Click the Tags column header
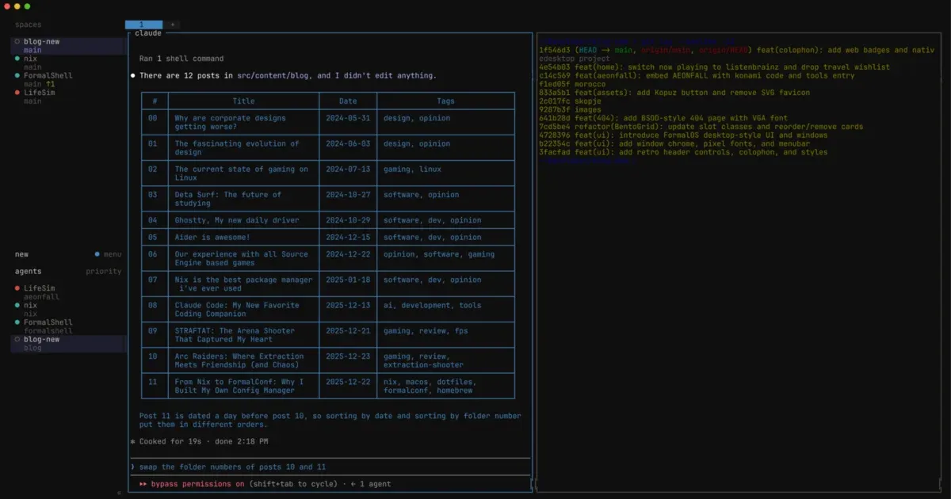Screen dimensions: 951x499 coord(445,101)
